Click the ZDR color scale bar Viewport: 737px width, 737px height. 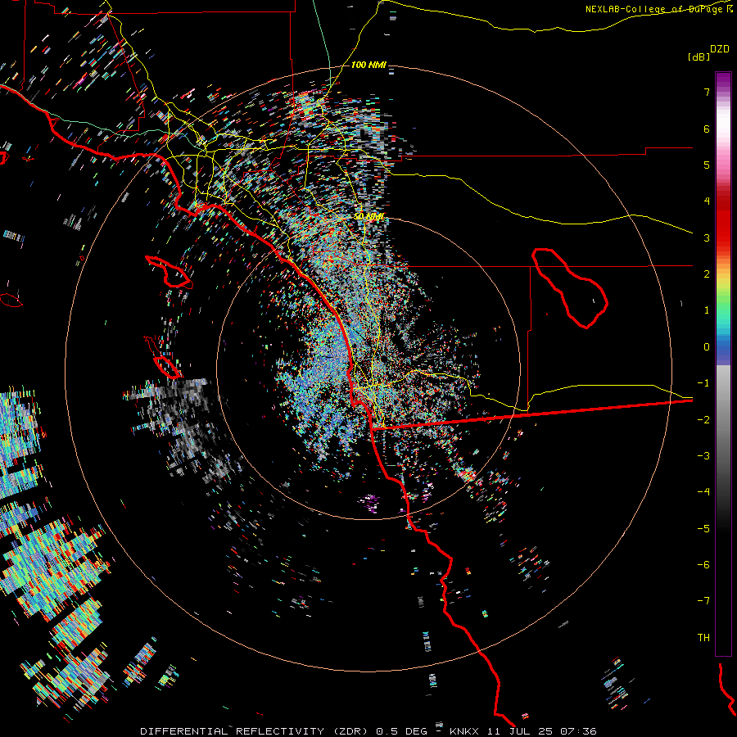[723, 364]
